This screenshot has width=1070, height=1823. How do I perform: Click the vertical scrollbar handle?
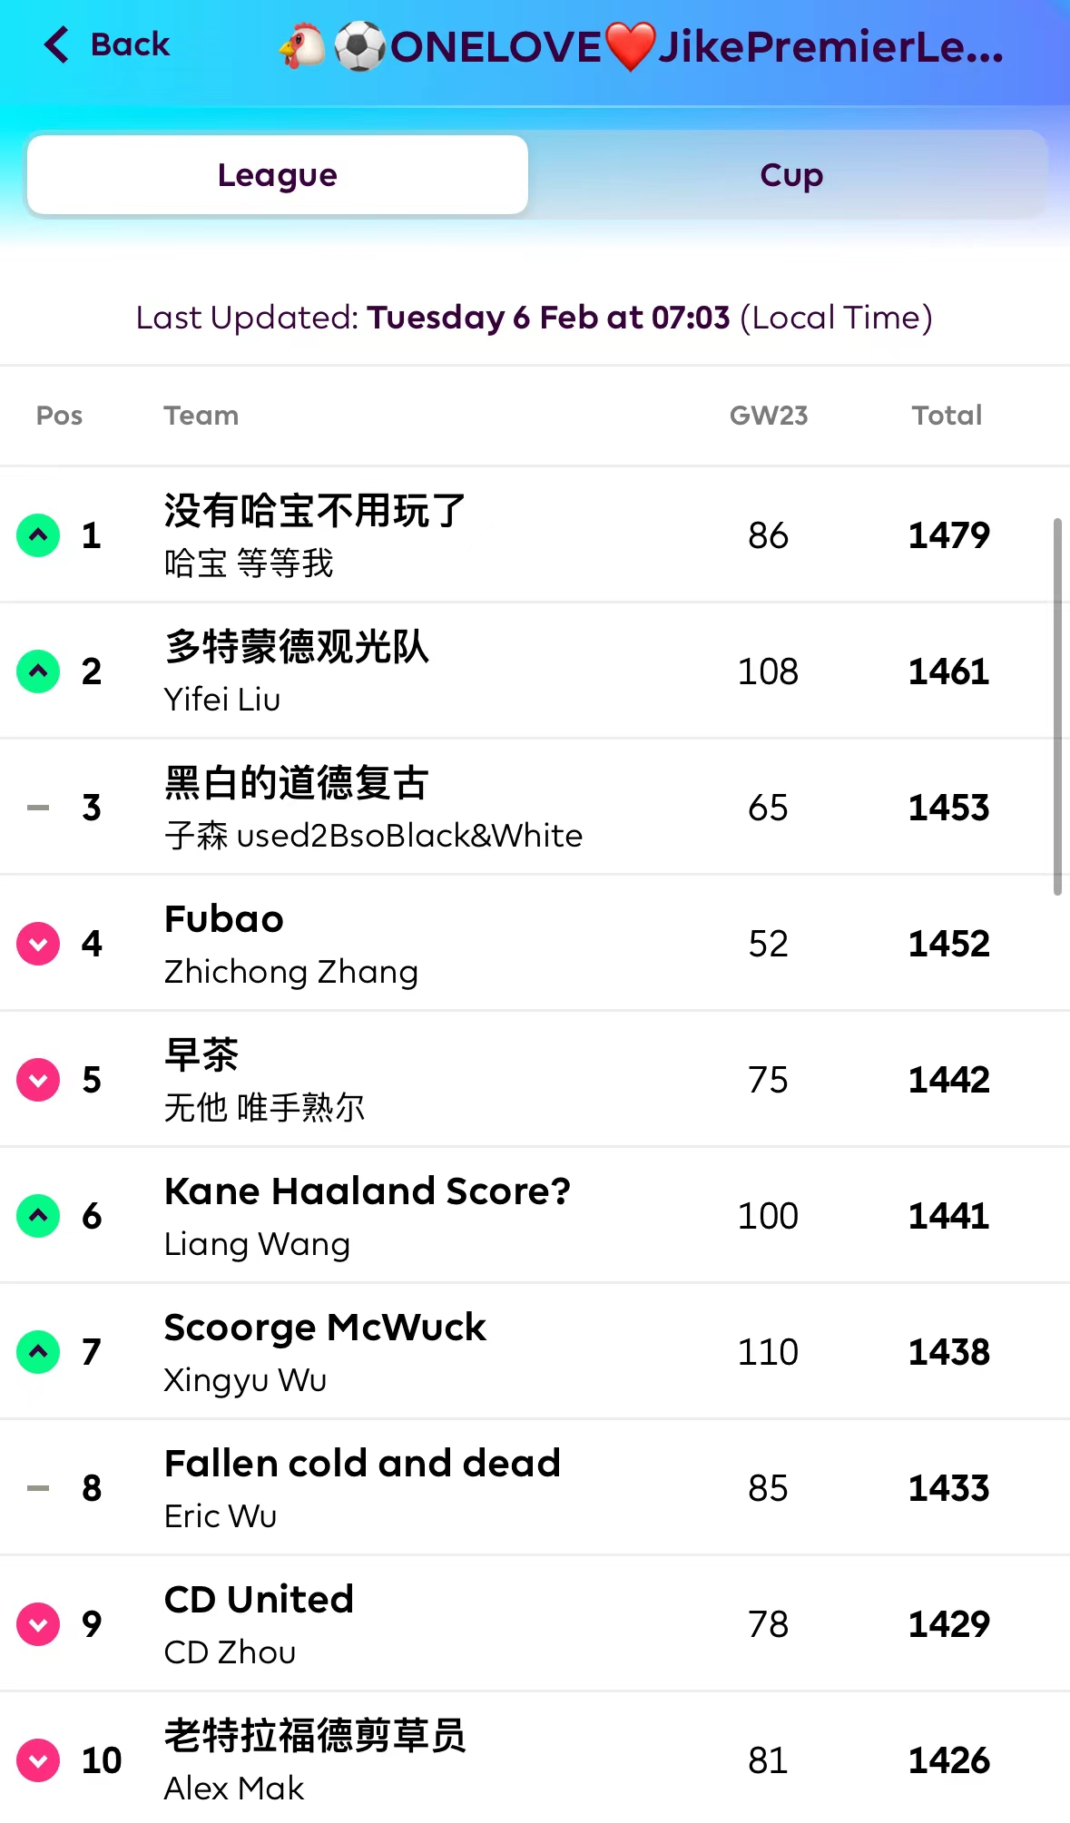click(x=1057, y=706)
